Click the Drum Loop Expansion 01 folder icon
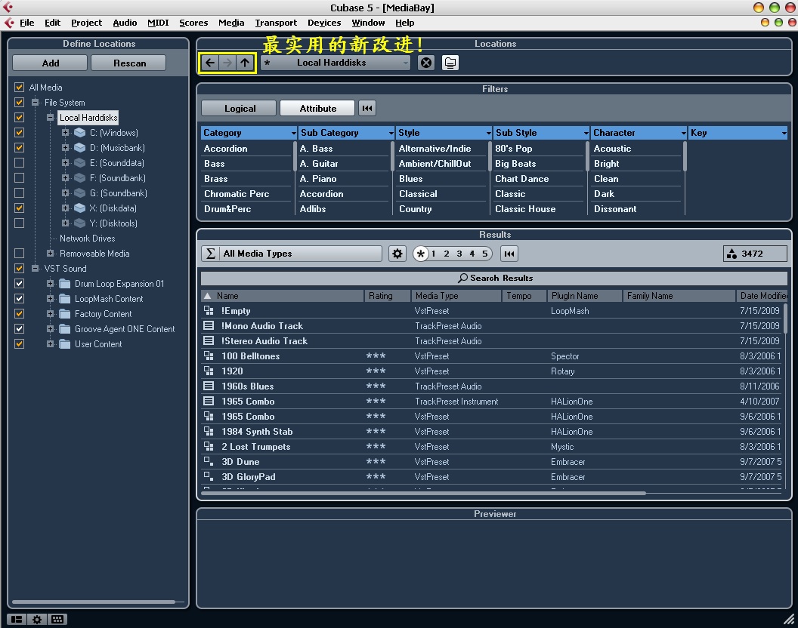Image resolution: width=798 pixels, height=628 pixels. [x=65, y=284]
